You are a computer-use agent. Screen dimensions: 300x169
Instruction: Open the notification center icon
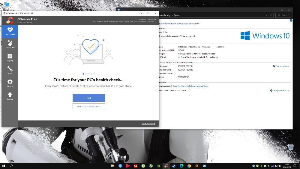295,166
